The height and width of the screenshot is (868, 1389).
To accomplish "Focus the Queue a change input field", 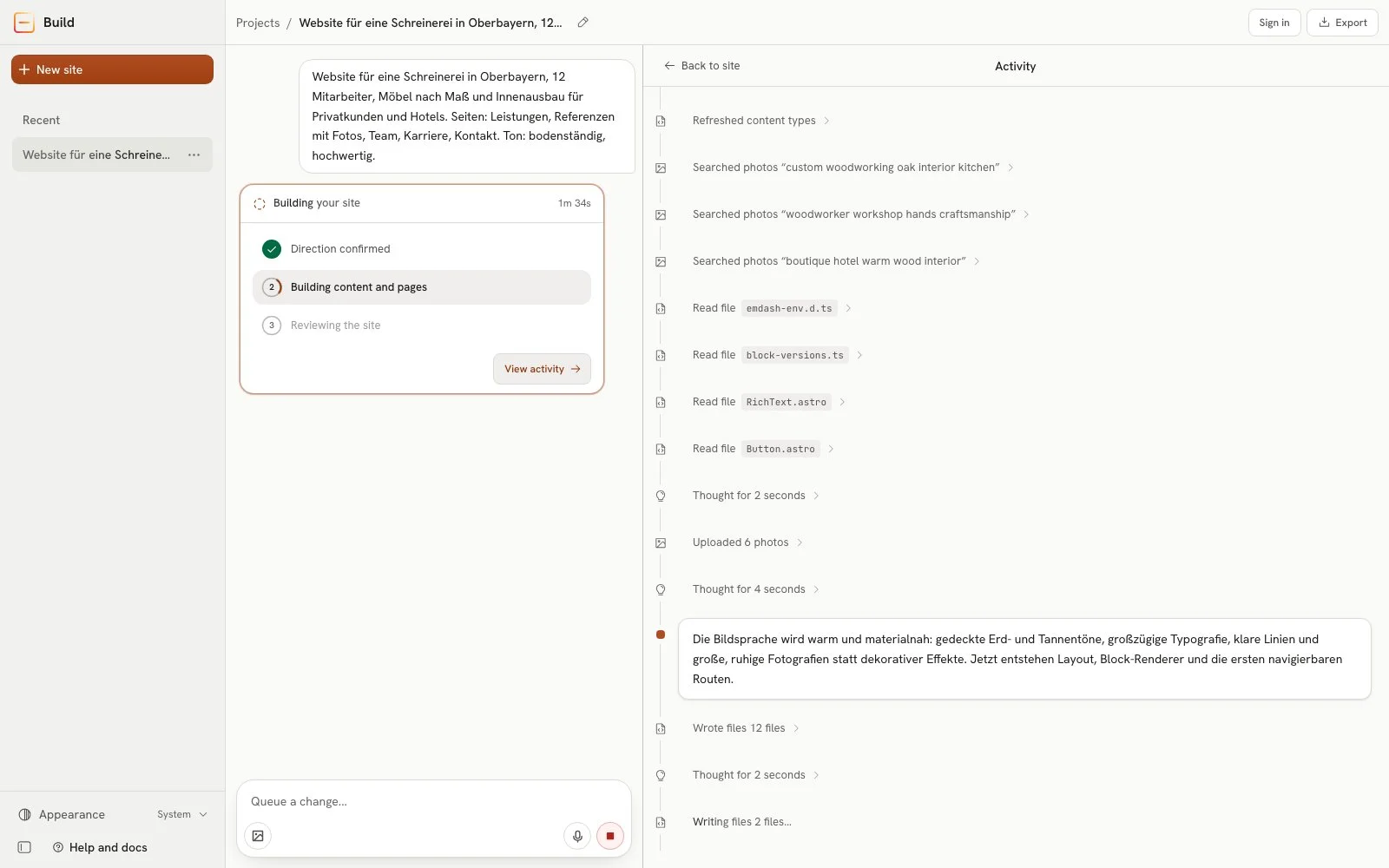I will click(434, 801).
